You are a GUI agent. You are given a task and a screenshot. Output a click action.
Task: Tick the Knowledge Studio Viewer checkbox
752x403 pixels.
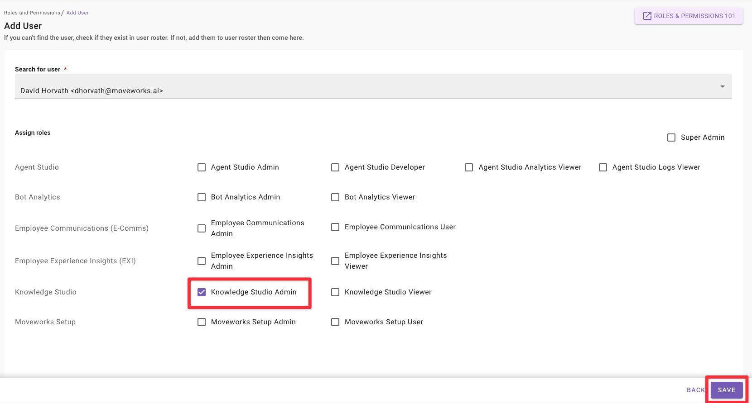pyautogui.click(x=335, y=292)
